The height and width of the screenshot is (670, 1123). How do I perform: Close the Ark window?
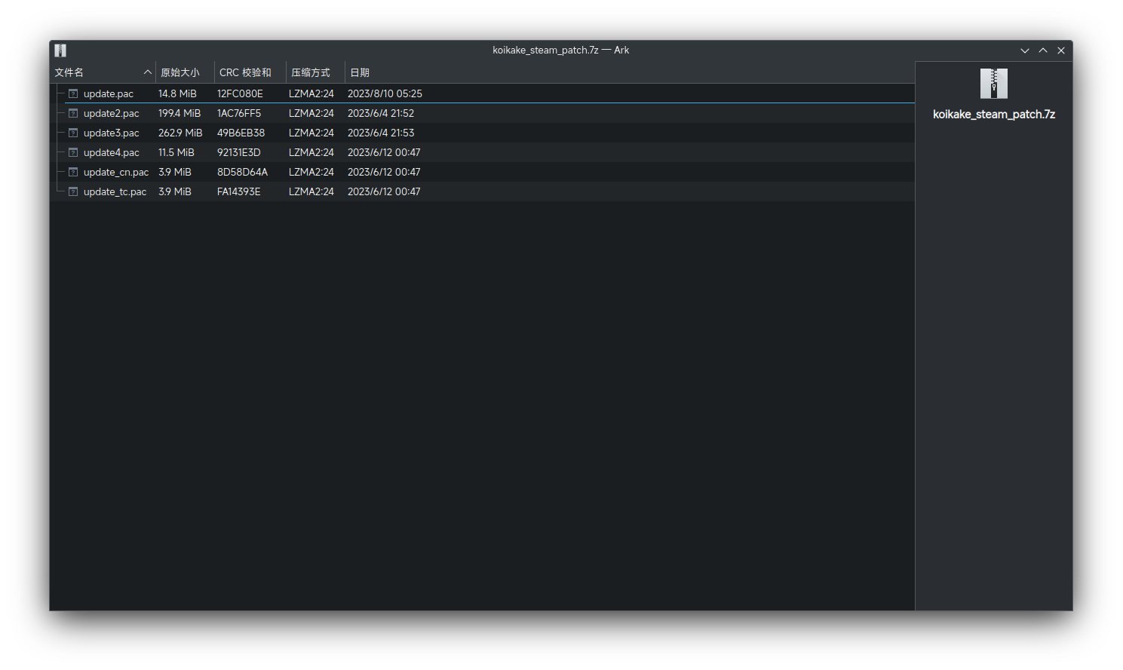pos(1061,50)
